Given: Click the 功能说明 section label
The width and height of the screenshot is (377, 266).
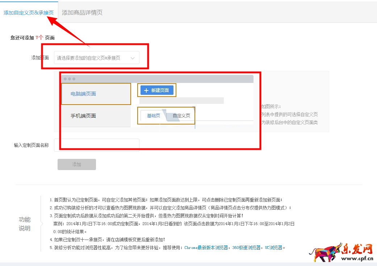Looking at the screenshot, I should point(25,224).
